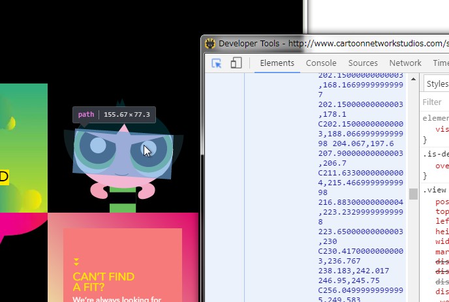Click path value ,178.1

pos(332,114)
